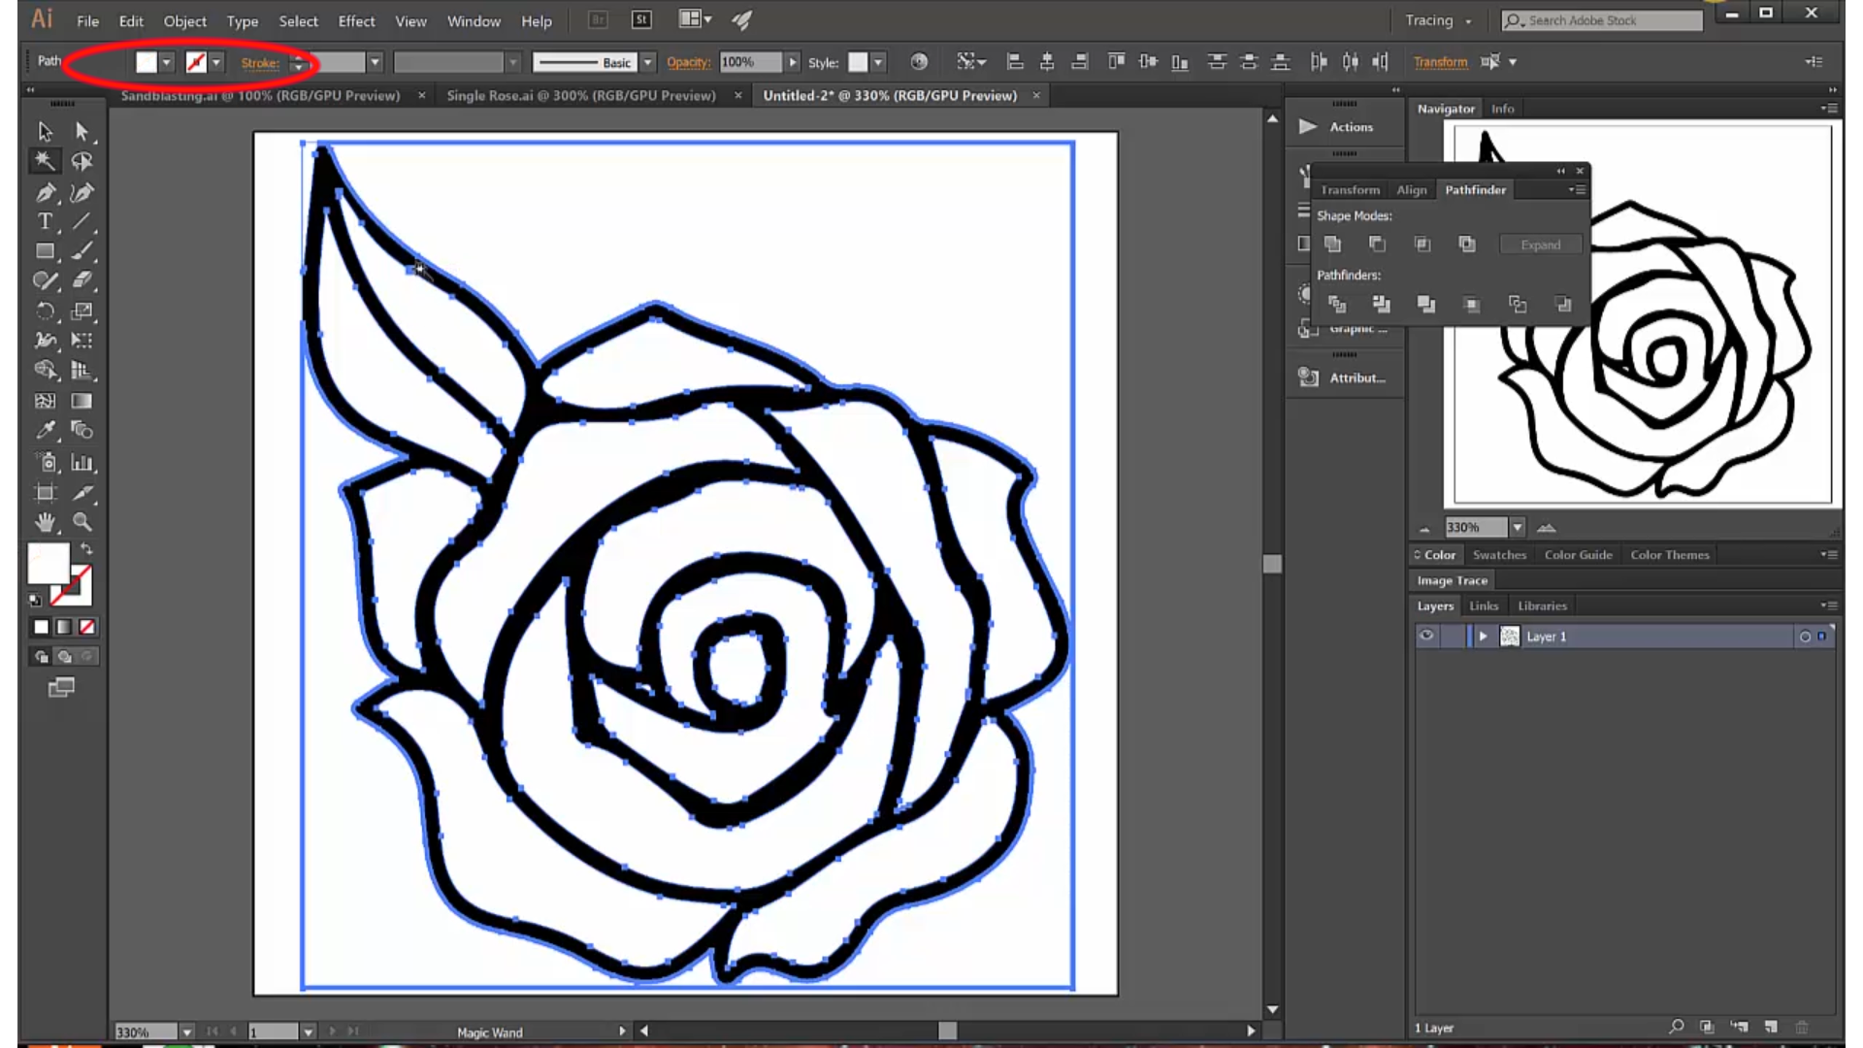This screenshot has height=1048, width=1863.
Task: Select the Direct Selection tool
Action: pyautogui.click(x=82, y=131)
